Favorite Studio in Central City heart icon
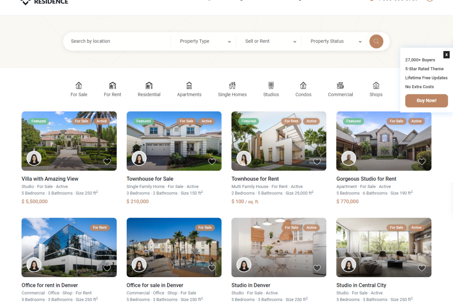 click(422, 268)
